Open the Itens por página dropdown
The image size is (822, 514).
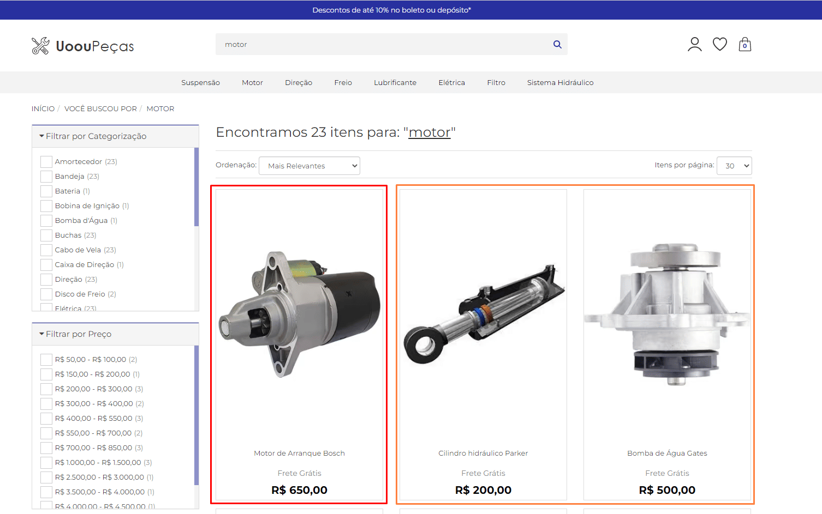tap(734, 166)
